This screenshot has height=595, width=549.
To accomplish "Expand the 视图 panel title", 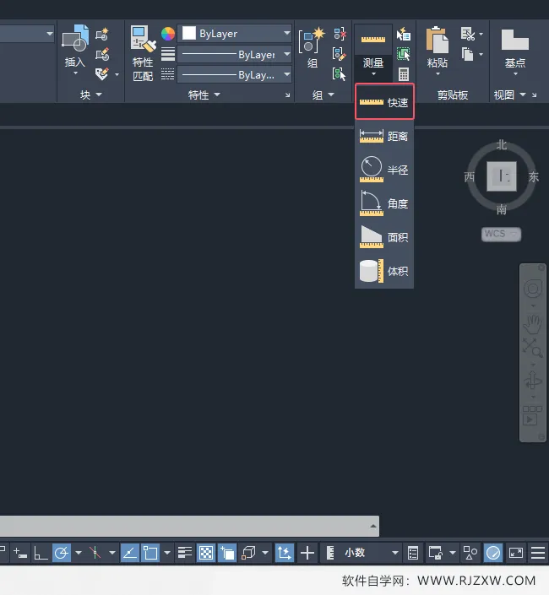I will coord(509,95).
